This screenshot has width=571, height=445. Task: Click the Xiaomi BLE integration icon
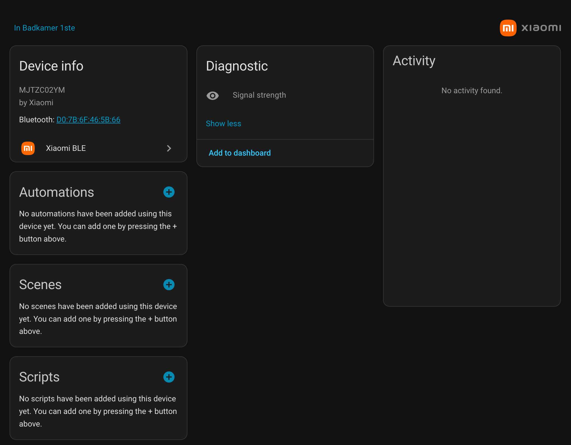point(28,148)
